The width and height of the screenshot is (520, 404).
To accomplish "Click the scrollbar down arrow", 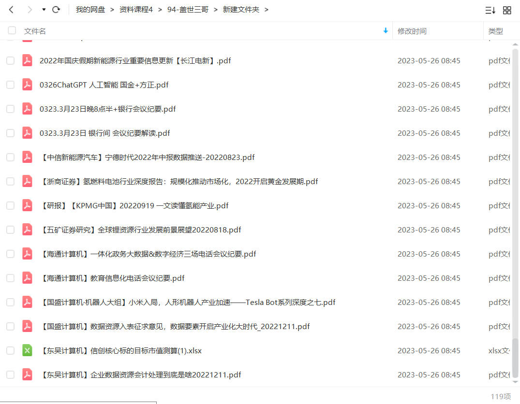I will 515,382.
